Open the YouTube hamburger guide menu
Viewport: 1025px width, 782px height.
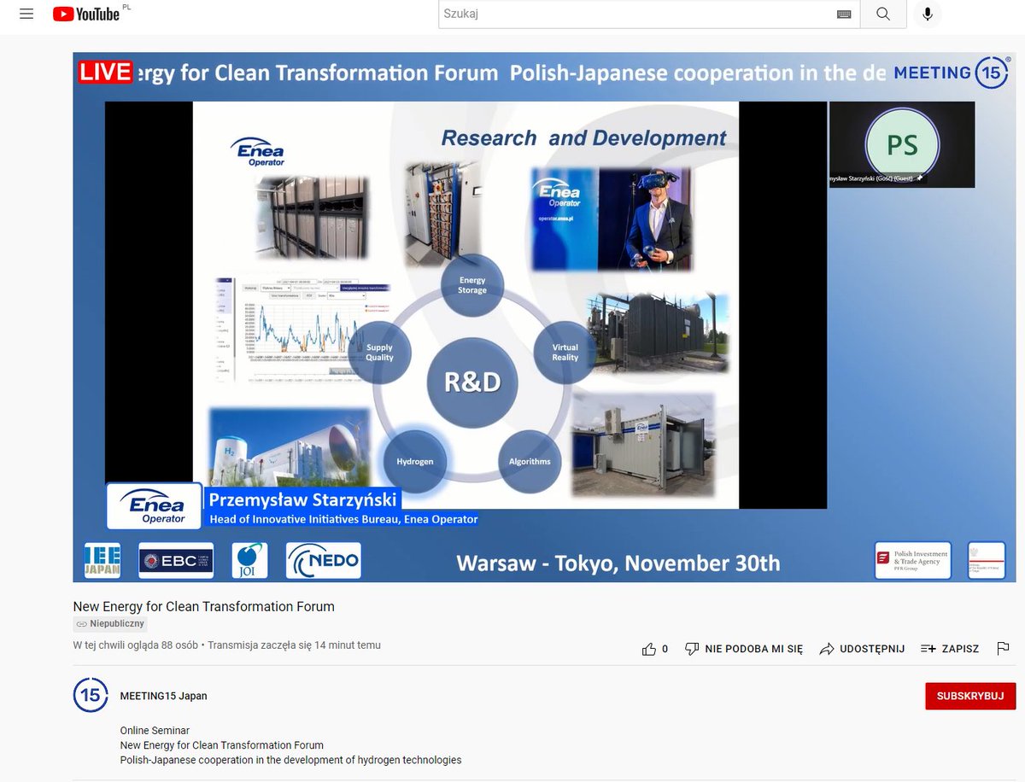(26, 15)
